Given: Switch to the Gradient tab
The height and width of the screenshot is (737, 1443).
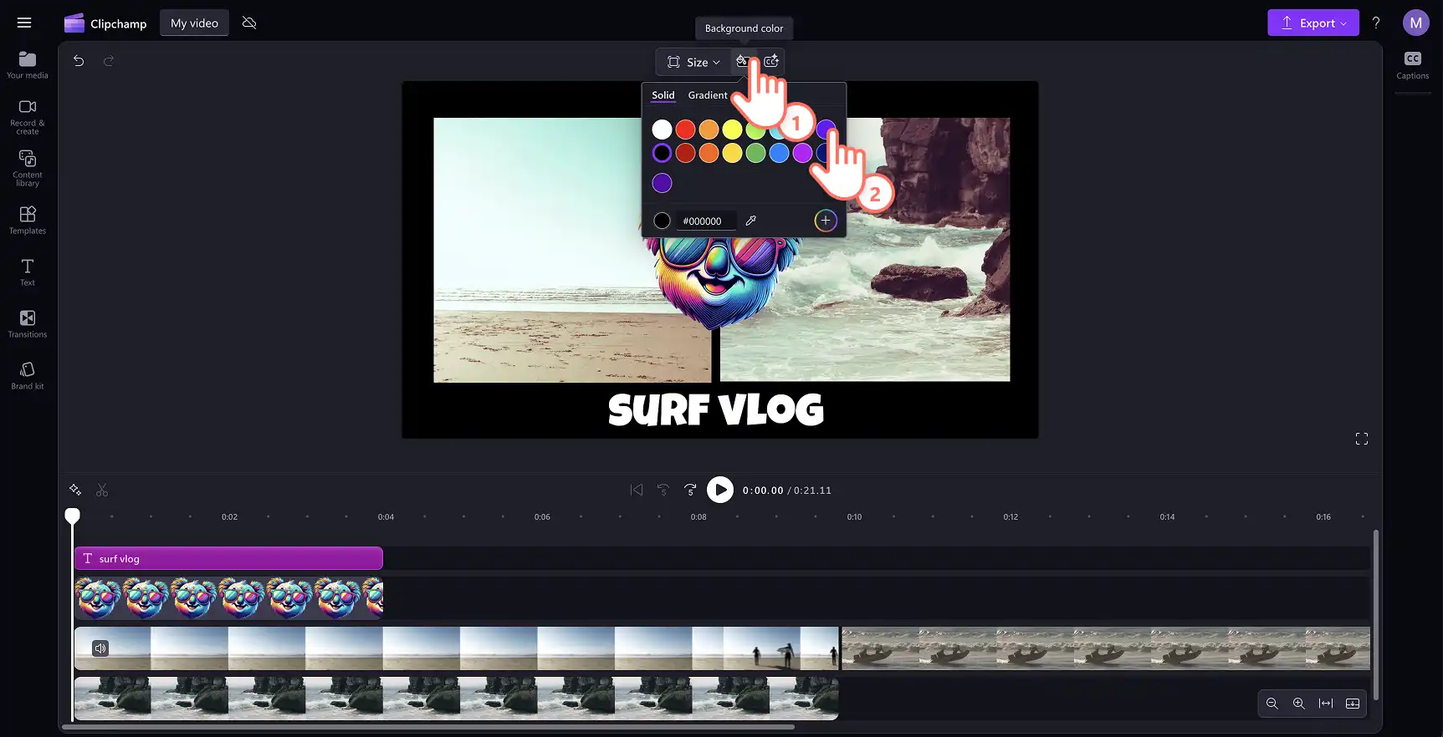Looking at the screenshot, I should click(x=708, y=95).
